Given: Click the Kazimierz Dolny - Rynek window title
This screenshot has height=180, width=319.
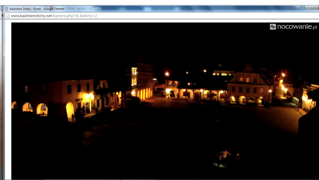Looking at the screenshot, I should [x=37, y=9].
